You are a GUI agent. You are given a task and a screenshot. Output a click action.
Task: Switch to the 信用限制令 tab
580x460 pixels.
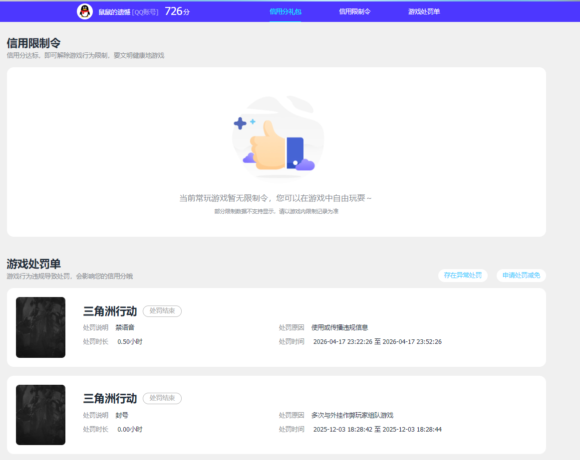354,11
